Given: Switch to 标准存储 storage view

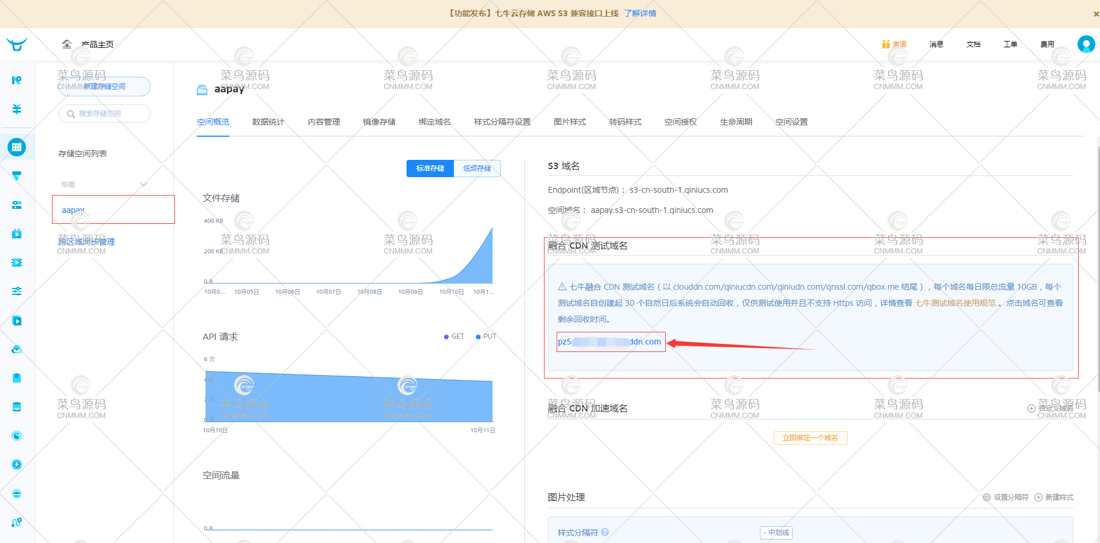Looking at the screenshot, I should pos(430,168).
